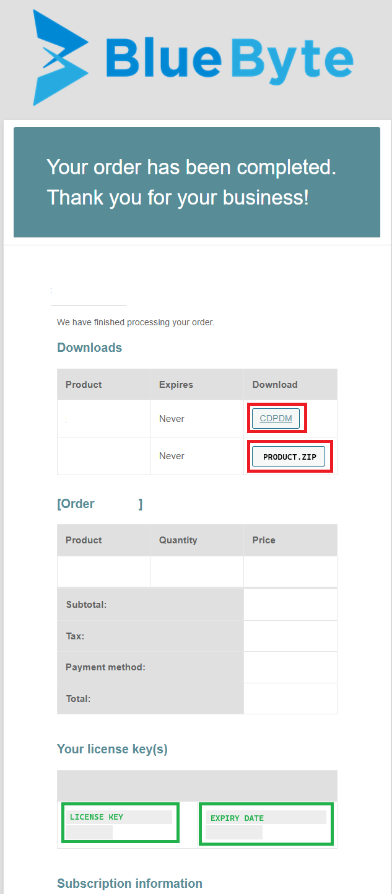Click the Subtotal row label

86,605
